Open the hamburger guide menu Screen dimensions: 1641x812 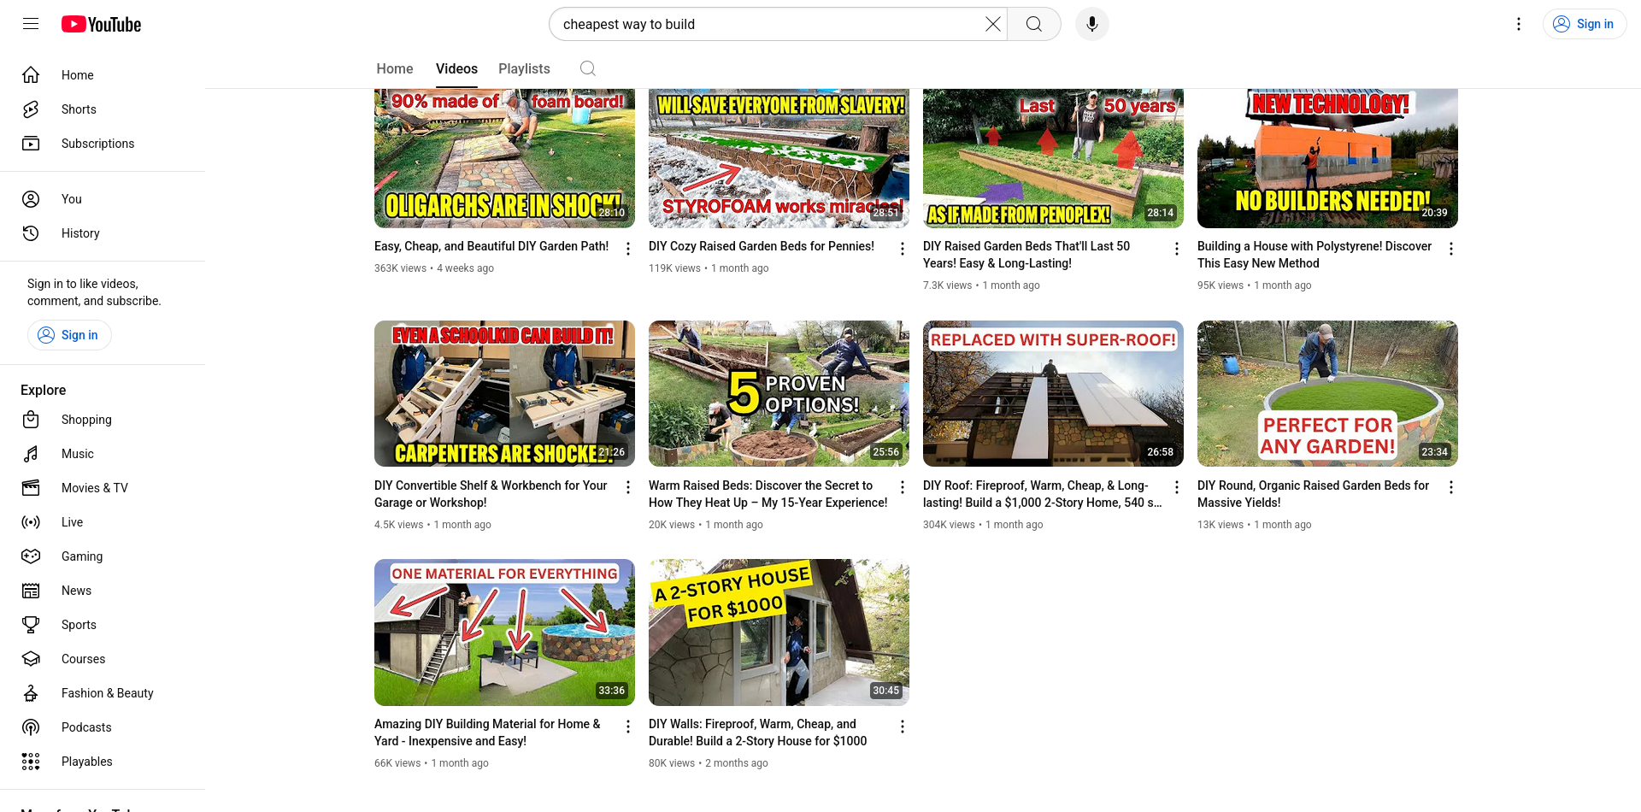click(x=31, y=24)
